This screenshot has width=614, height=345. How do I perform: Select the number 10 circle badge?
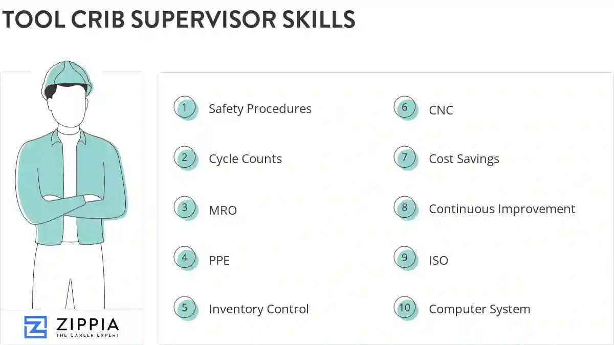click(x=405, y=308)
